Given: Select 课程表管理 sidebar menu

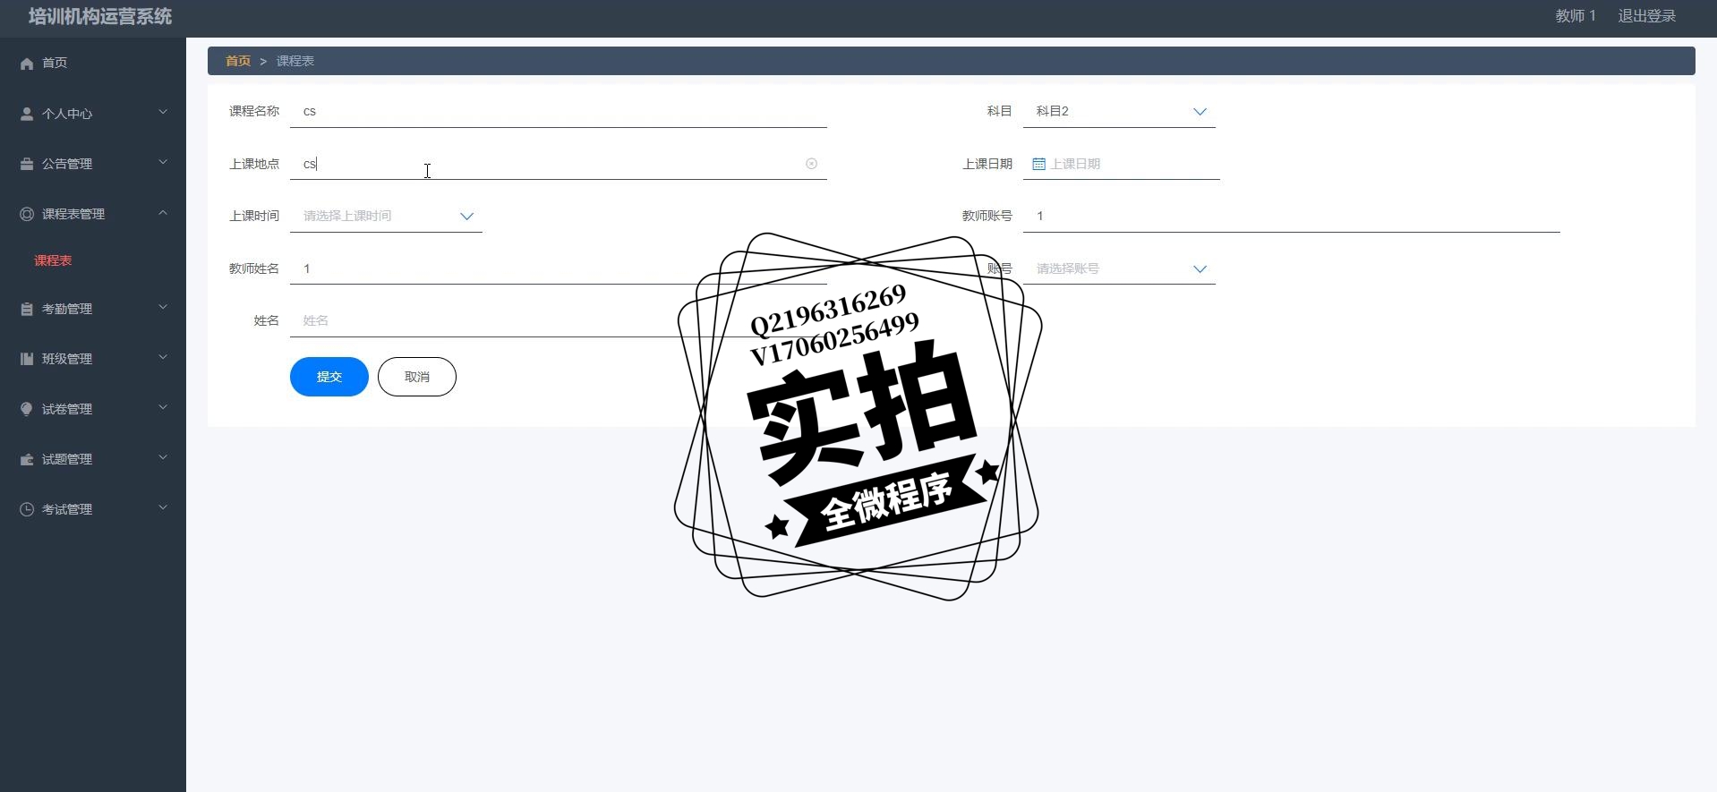Looking at the screenshot, I should click(93, 214).
